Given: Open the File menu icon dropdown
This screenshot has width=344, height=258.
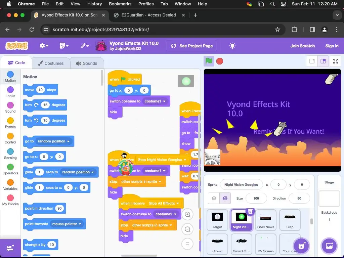Looking at the screenshot, I should coord(64,46).
